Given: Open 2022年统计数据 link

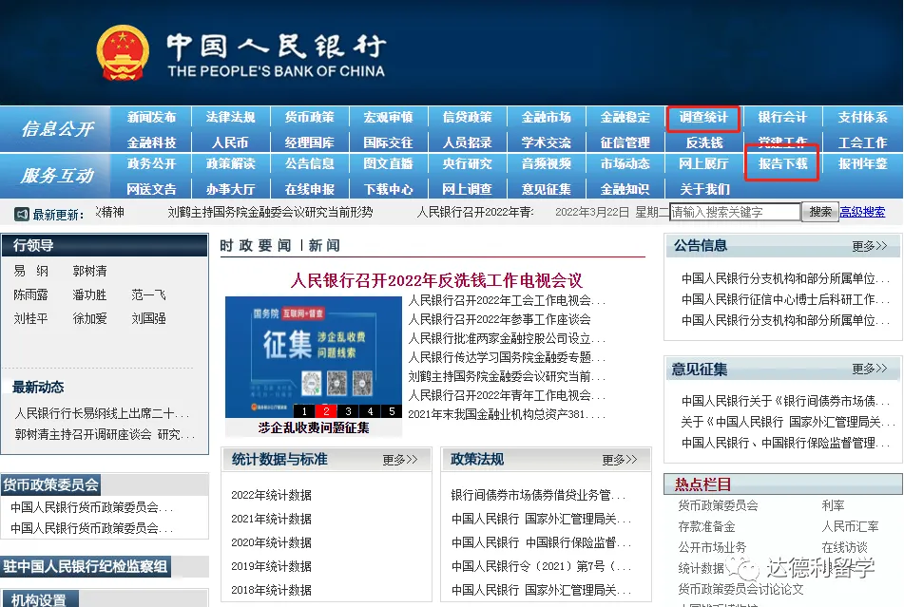Looking at the screenshot, I should click(x=271, y=495).
